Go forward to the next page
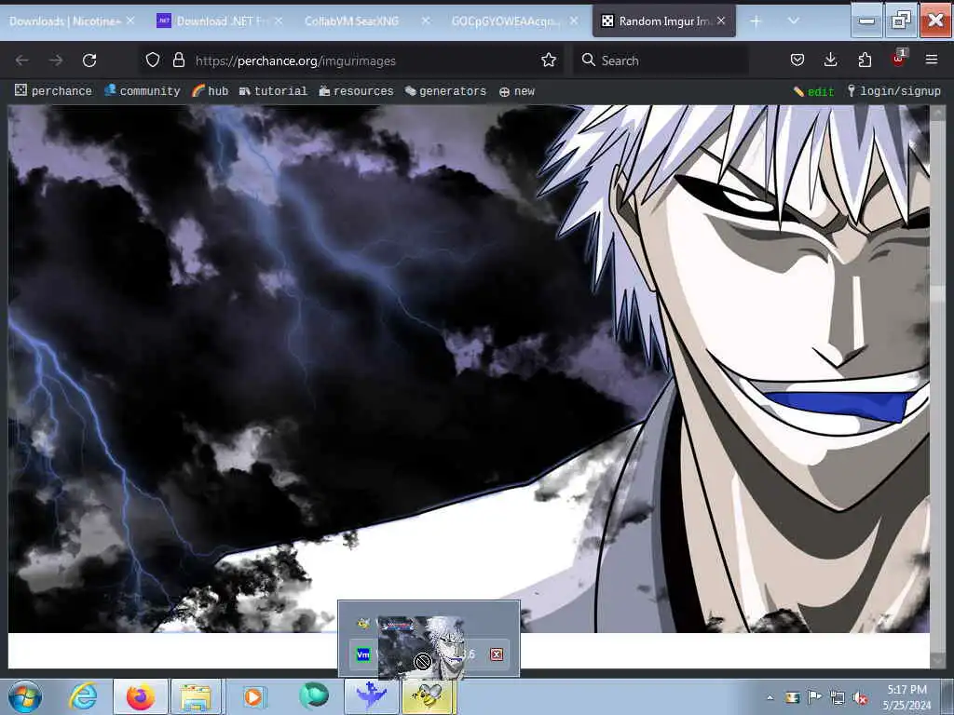The width and height of the screenshot is (954, 715). coord(55,61)
